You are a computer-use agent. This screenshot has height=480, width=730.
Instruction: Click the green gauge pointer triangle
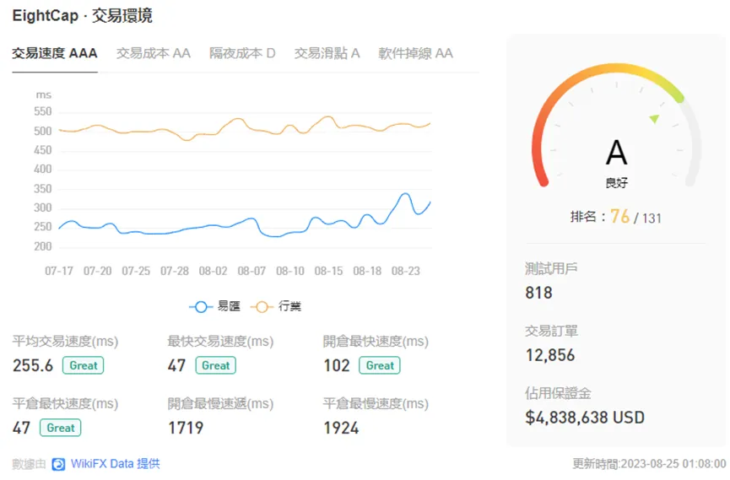(x=655, y=119)
